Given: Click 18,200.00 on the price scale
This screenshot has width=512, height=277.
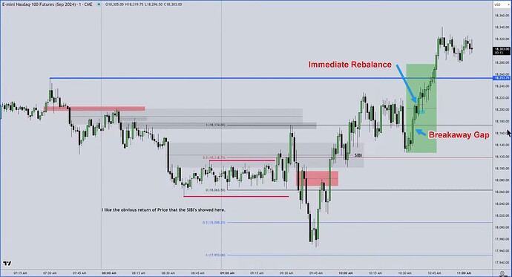Looking at the screenshot, I should tap(502, 109).
